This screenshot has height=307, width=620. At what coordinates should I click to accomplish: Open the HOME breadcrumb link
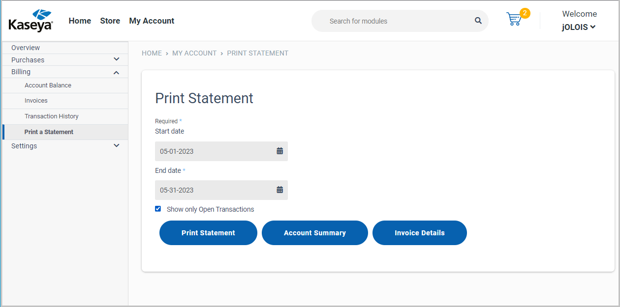point(152,53)
